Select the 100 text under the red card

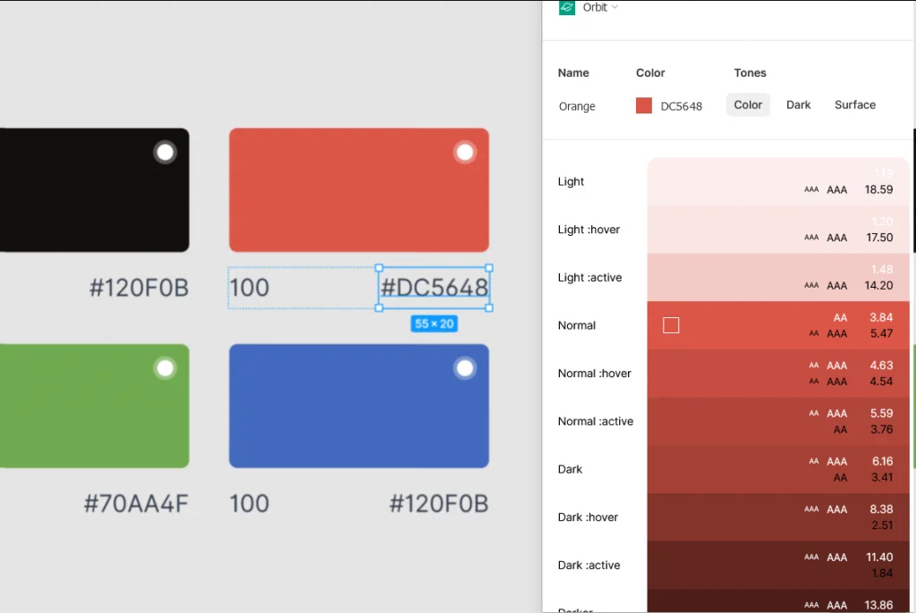(250, 288)
